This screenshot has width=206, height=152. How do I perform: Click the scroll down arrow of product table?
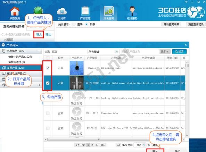click(187, 135)
